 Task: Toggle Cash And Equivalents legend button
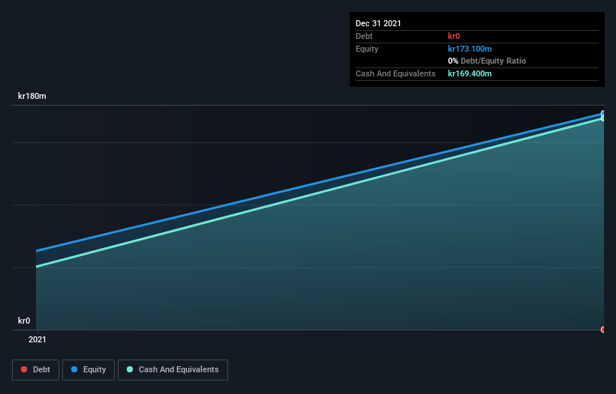click(x=173, y=370)
